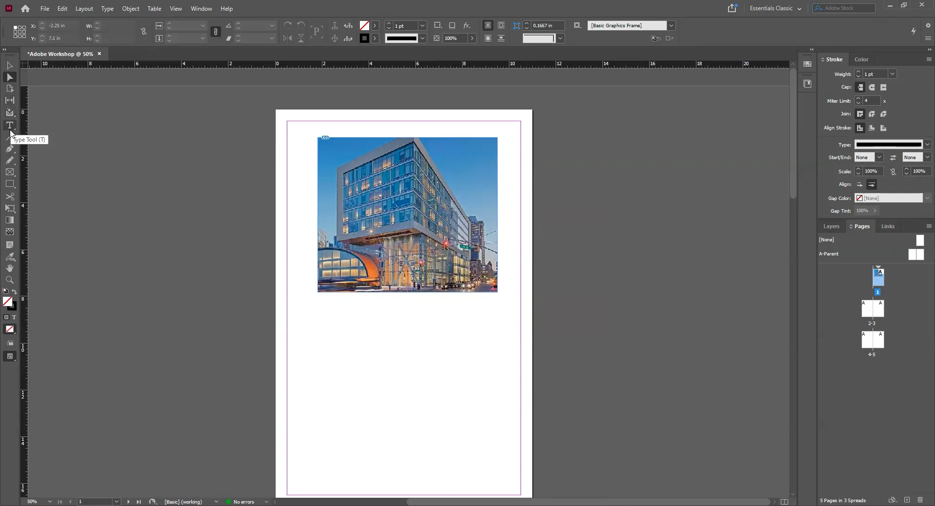The width and height of the screenshot is (935, 506).
Task: Toggle the Rounded Cap option for strokes
Action: pos(872,88)
